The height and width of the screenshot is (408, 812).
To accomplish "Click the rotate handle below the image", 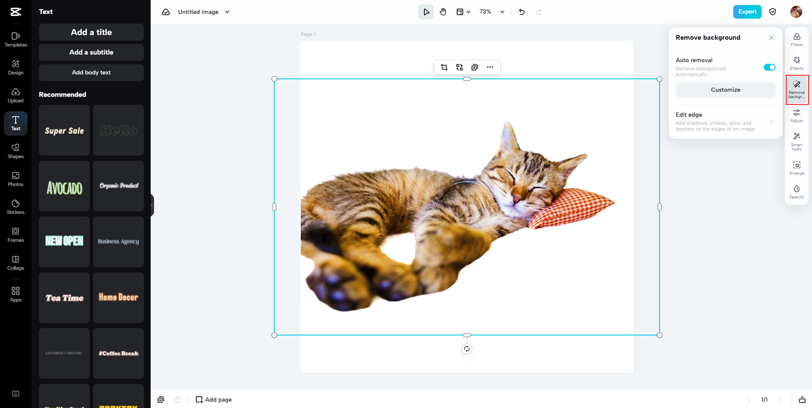I will (467, 349).
